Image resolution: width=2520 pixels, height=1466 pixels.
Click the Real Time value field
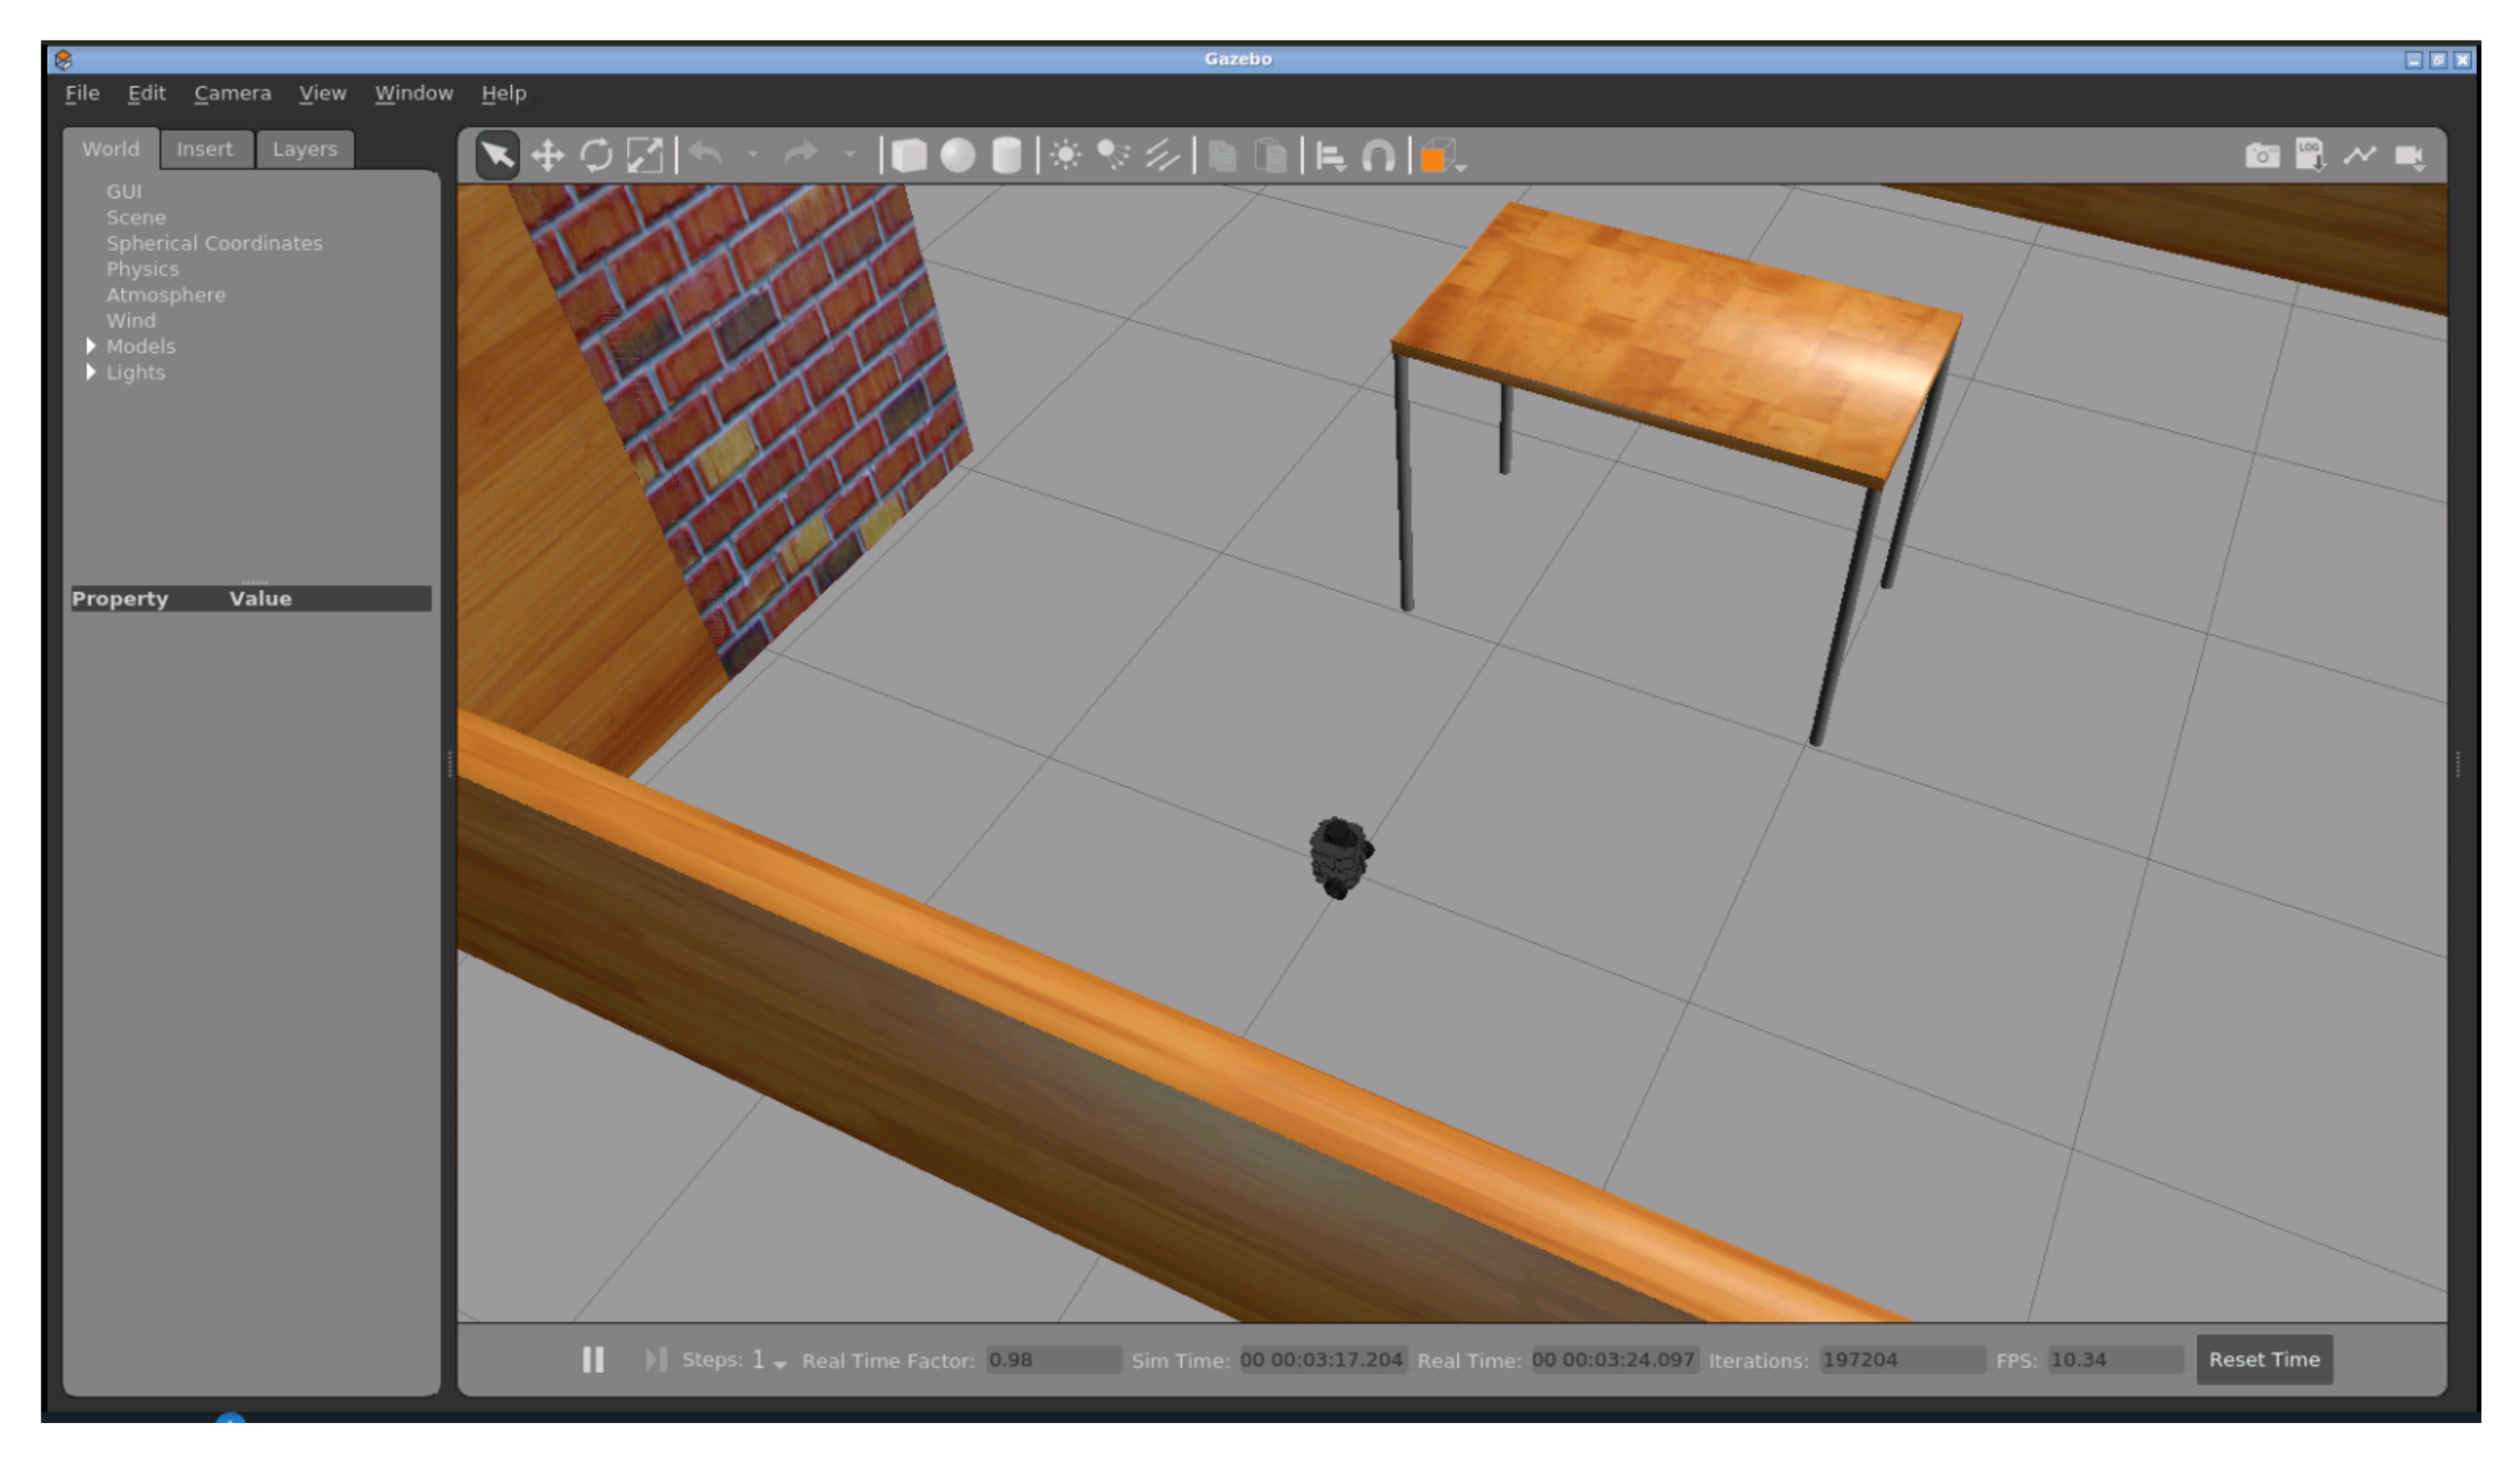click(x=1614, y=1360)
